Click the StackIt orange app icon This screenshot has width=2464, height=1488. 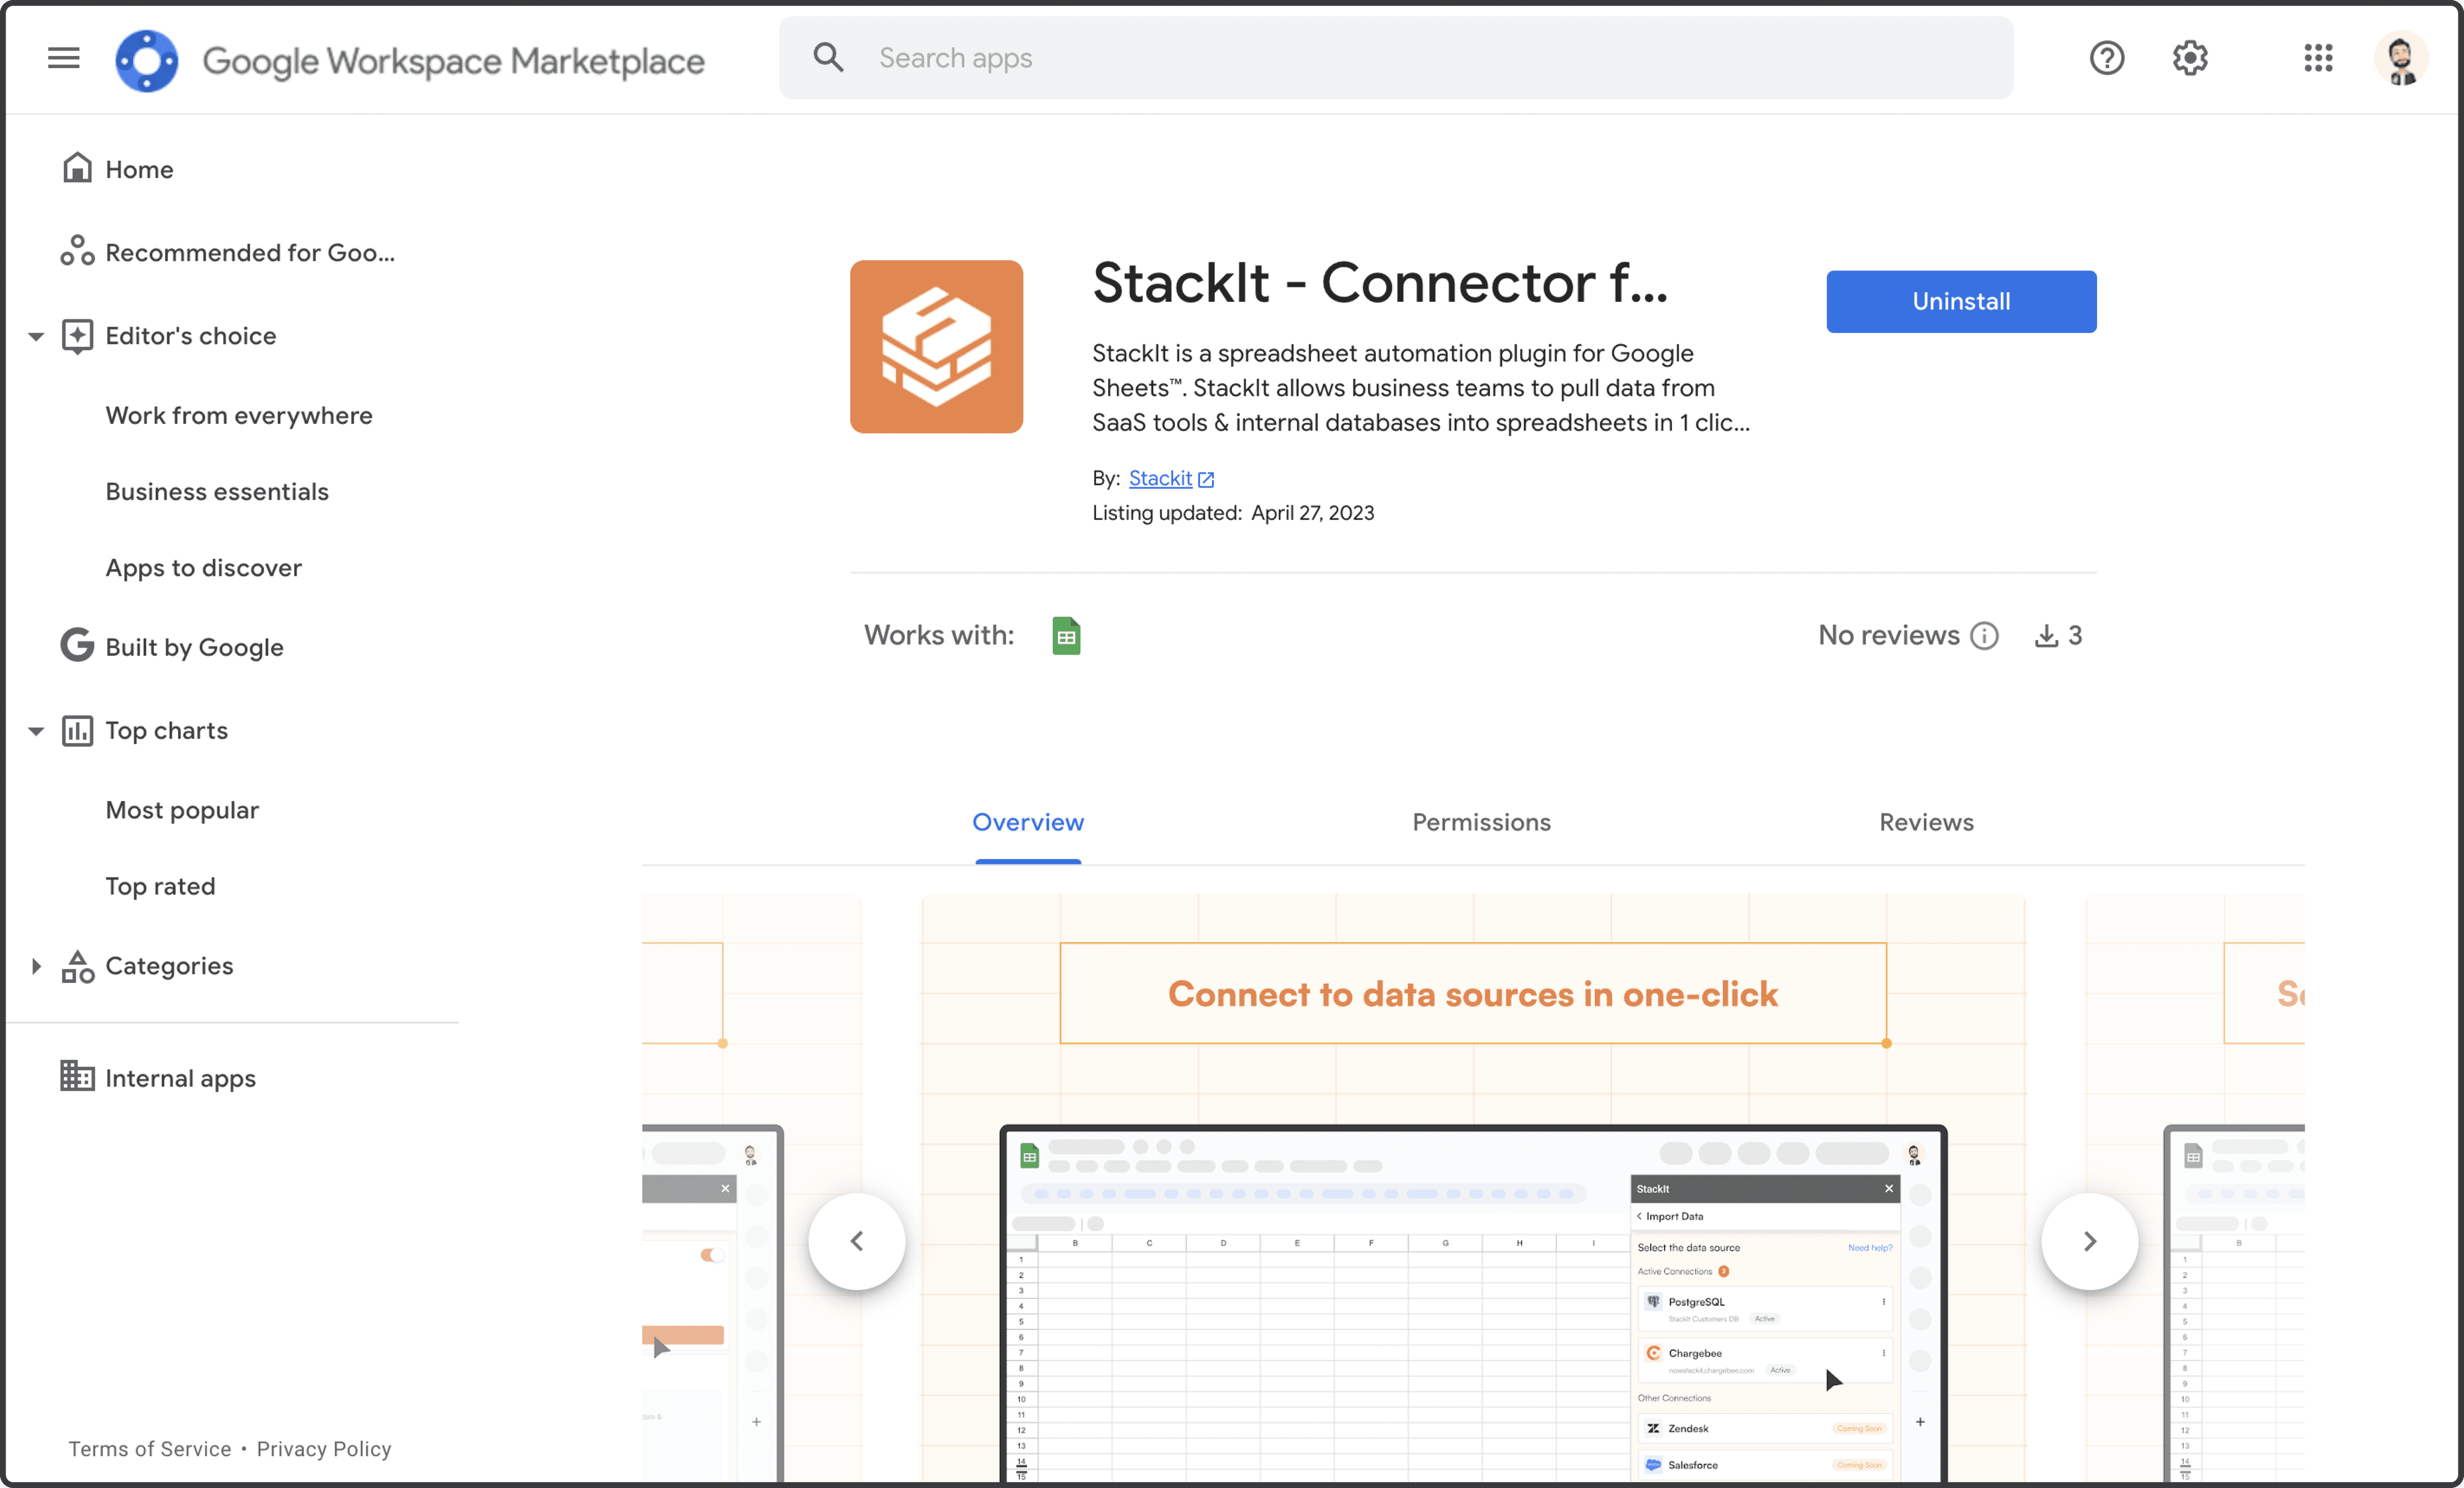936,347
